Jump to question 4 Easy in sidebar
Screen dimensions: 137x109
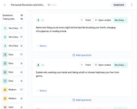(x=13, y=54)
